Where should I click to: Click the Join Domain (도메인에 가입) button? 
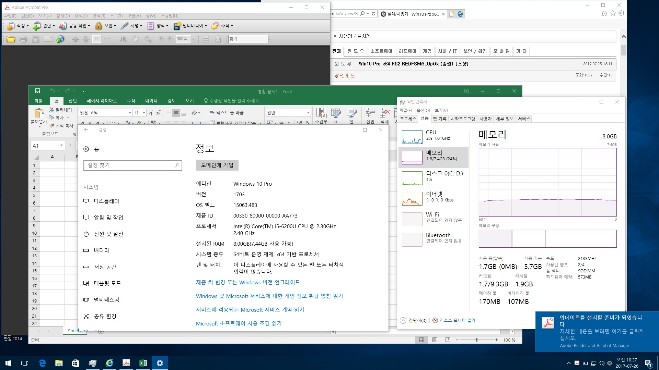pos(217,165)
